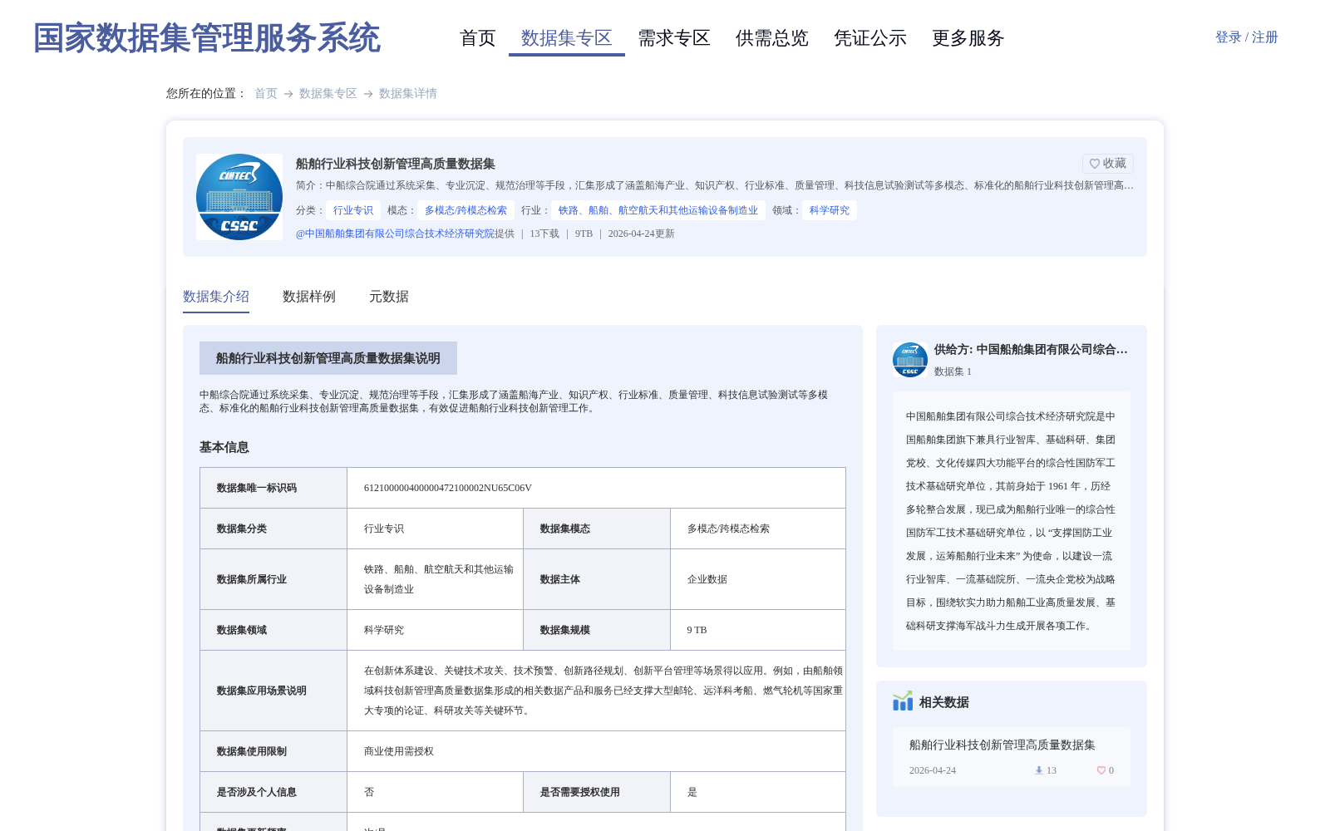Viewport: 1330px width, 831px height.
Task: Click the 多模态/跨模态检索 modality tag
Action: (465, 210)
